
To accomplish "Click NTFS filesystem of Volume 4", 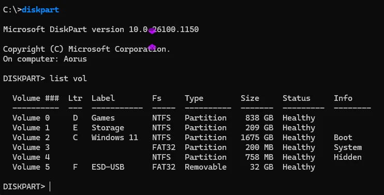I will [x=161, y=157].
